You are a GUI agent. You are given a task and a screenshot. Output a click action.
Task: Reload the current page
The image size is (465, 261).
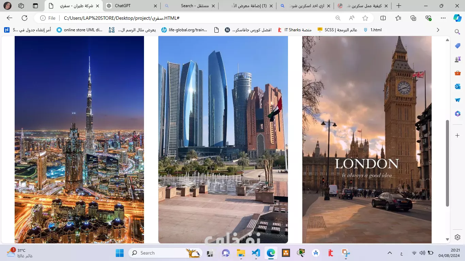coord(25,18)
